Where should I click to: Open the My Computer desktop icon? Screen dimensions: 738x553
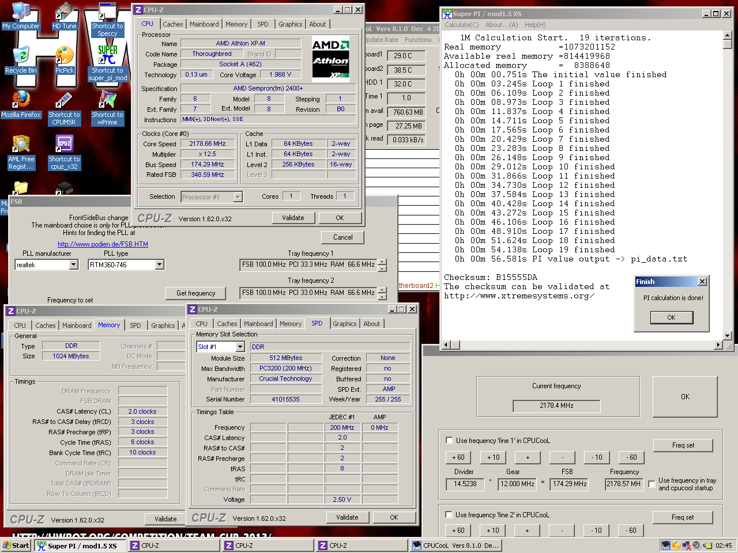coord(21,16)
